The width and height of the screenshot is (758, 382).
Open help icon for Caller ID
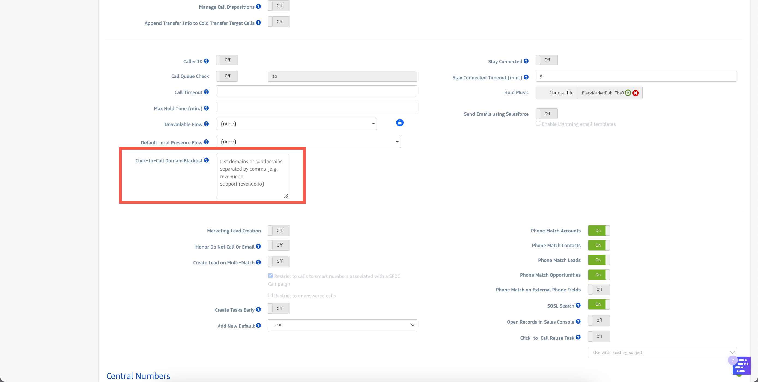[x=206, y=61]
